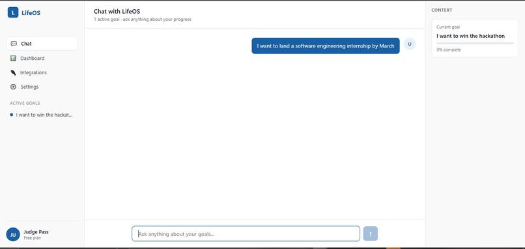
Task: Open the Chat menu item
Action: click(42, 44)
